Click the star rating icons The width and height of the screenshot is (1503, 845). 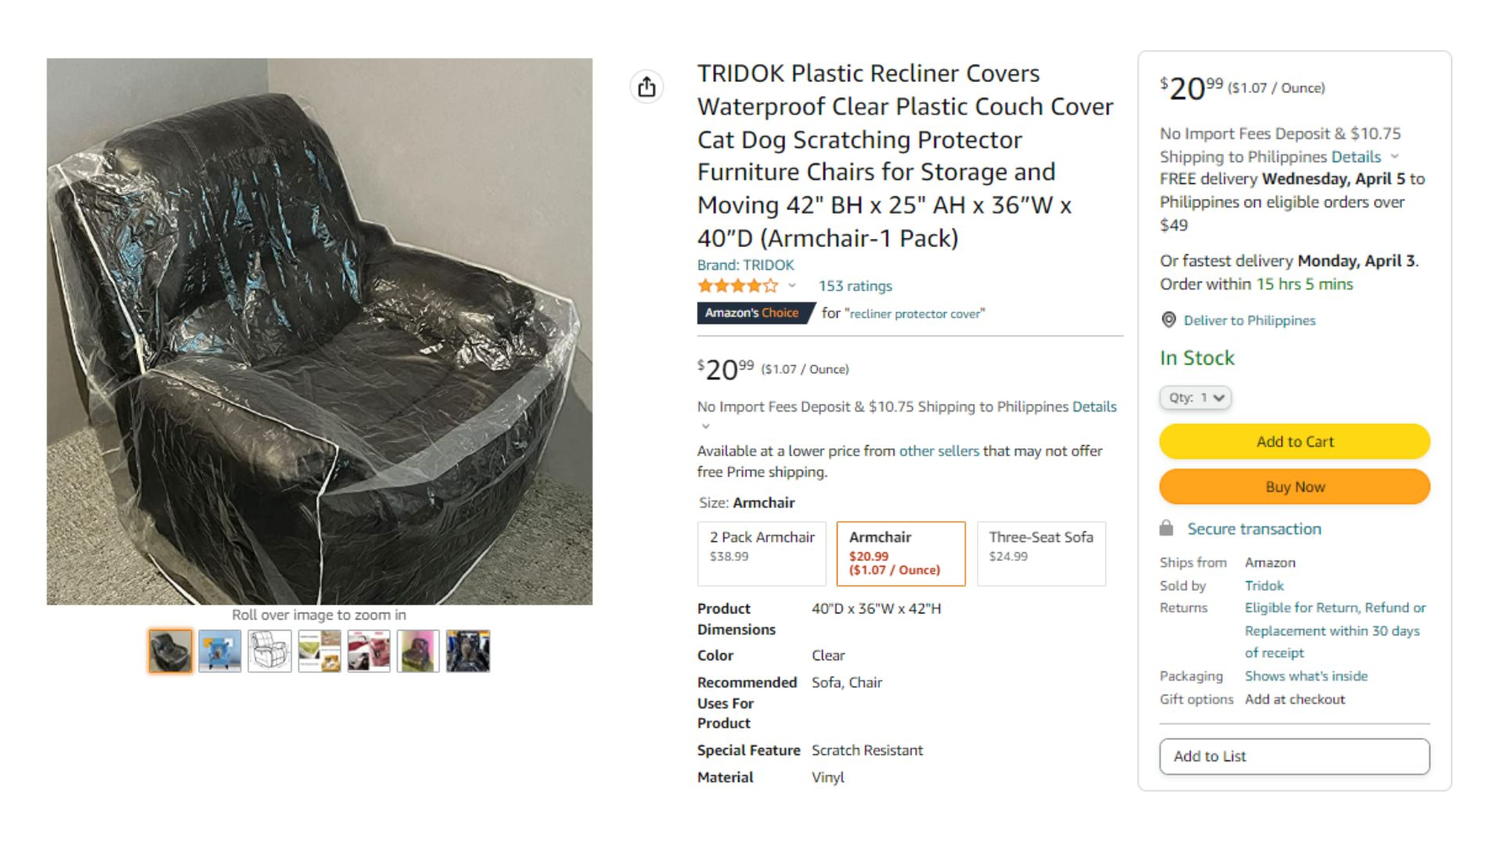738,286
